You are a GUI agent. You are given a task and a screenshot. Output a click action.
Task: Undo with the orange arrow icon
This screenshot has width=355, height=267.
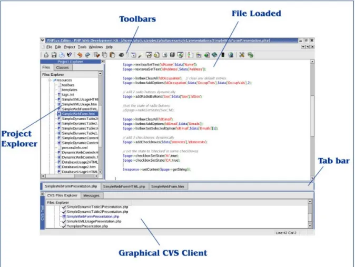[x=80, y=55]
